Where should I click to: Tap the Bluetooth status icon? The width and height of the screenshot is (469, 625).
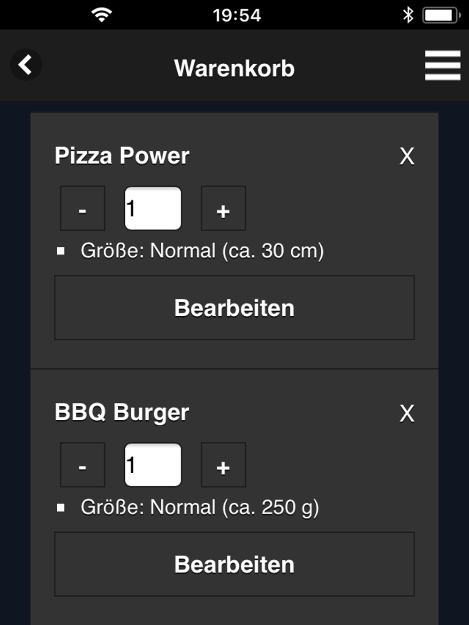point(408,15)
